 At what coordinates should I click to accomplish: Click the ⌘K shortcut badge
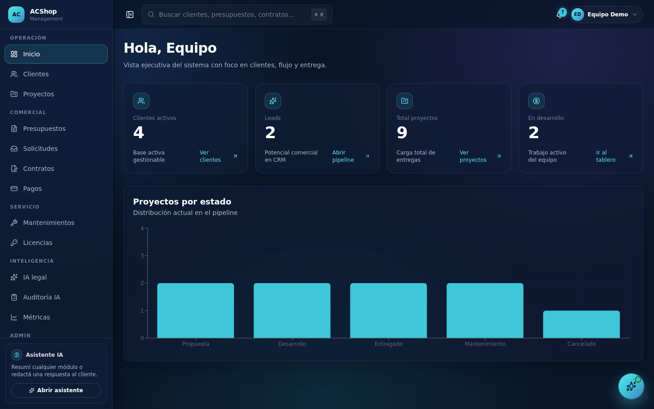[319, 15]
